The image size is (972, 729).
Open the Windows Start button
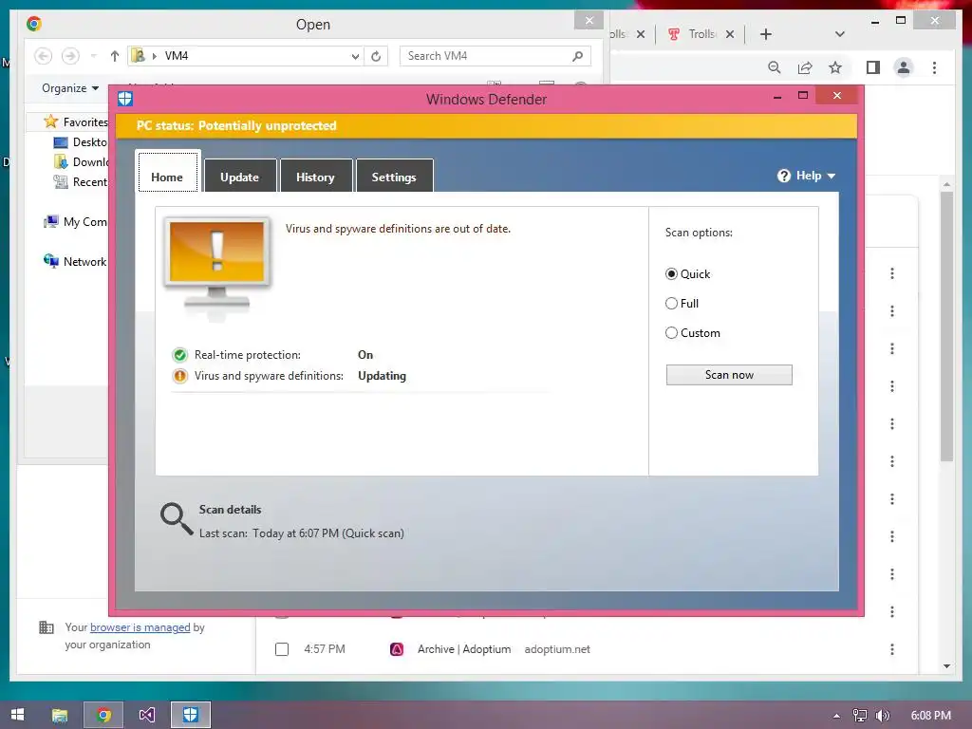pyautogui.click(x=17, y=715)
